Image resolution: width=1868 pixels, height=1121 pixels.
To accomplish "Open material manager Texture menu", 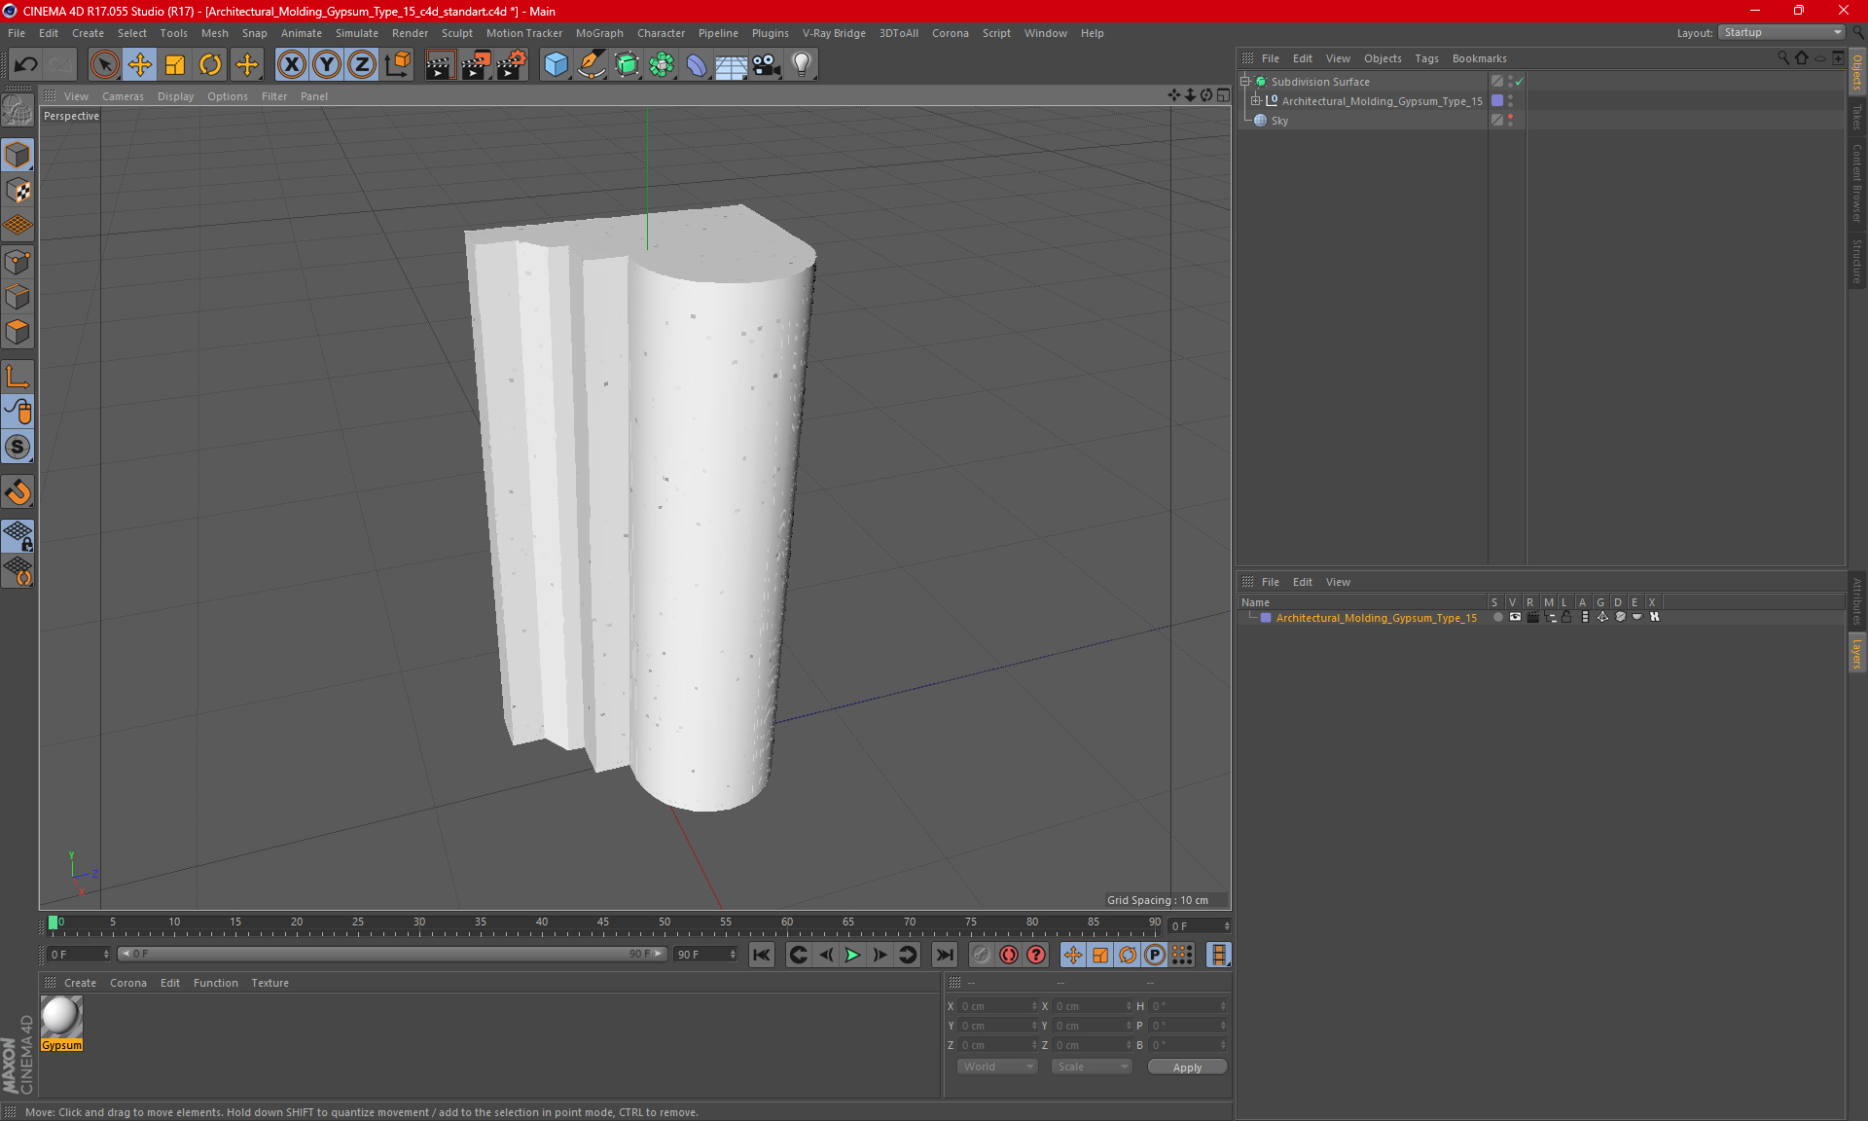I will click(269, 983).
